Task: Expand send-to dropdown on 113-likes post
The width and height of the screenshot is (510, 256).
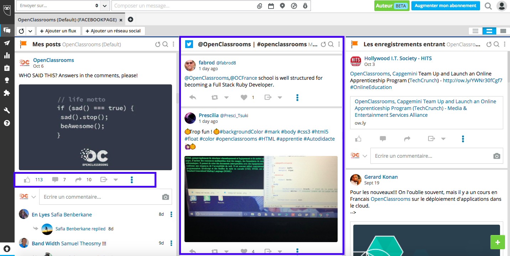Action: click(x=115, y=180)
